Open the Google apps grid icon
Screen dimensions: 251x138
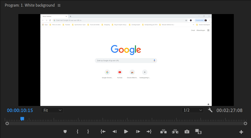click(208, 30)
